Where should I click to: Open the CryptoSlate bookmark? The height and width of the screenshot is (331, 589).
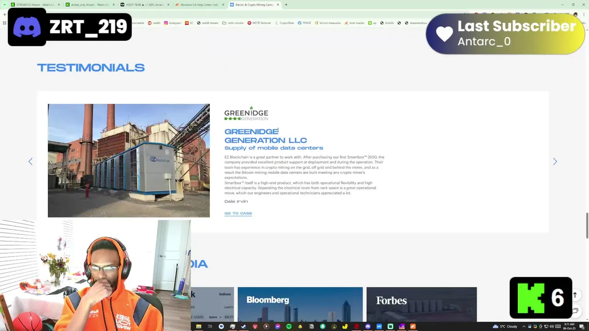(x=284, y=23)
